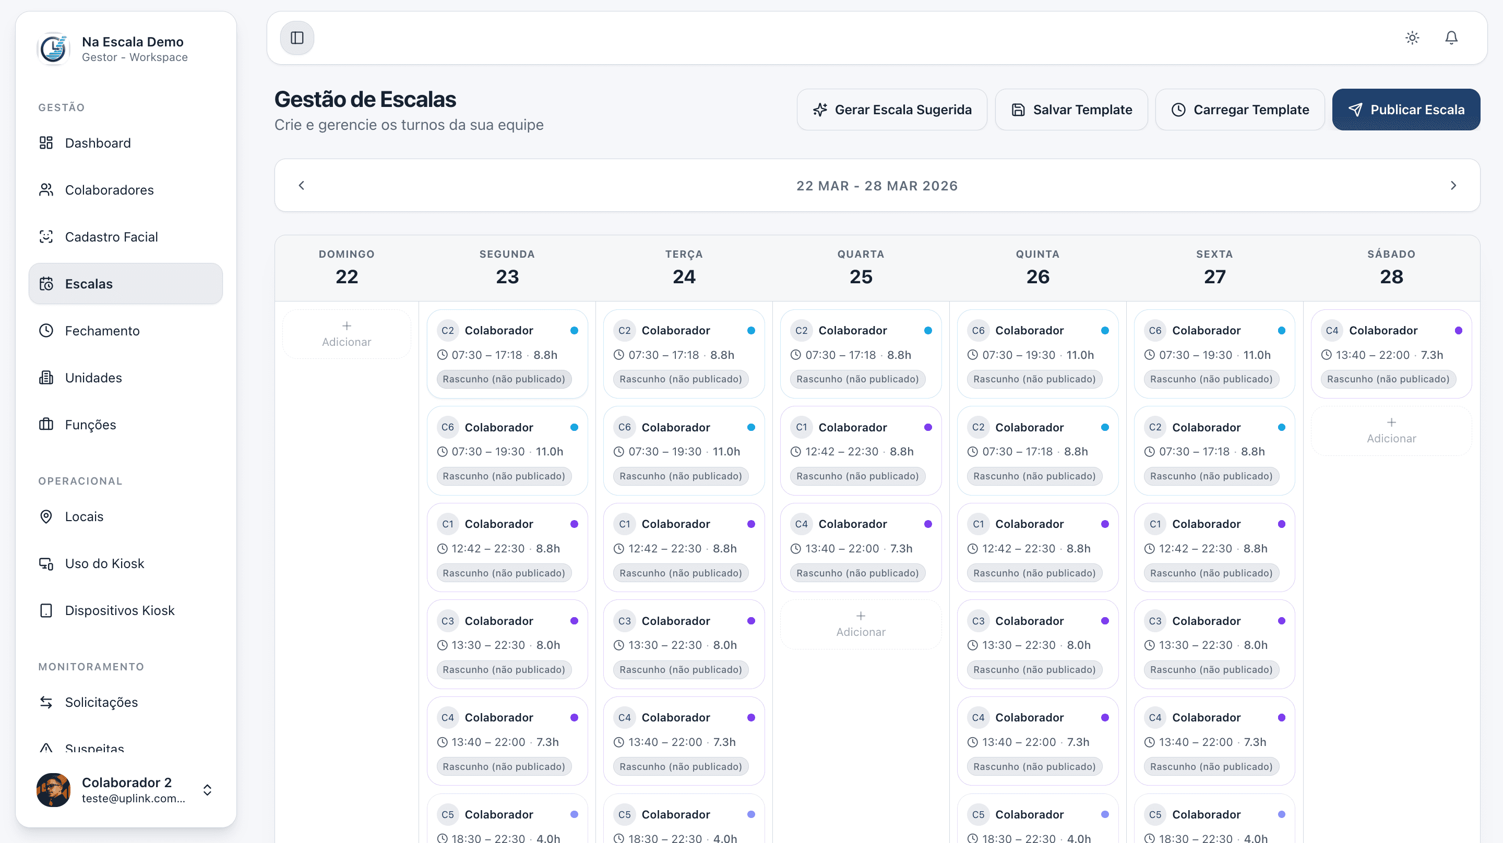Screen dimensions: 1503x843
Task: Advance to the next week
Action: click(1453, 185)
